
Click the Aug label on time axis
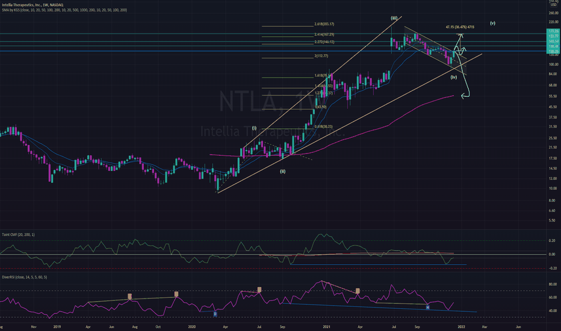click(x=134, y=327)
